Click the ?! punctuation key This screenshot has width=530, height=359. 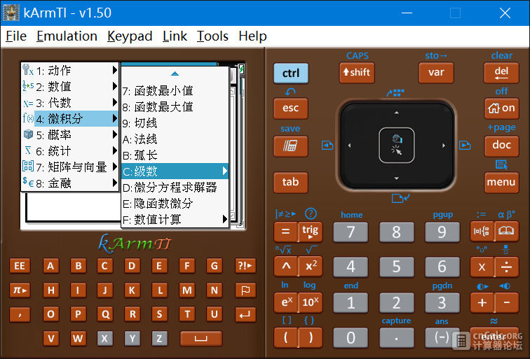click(x=245, y=266)
